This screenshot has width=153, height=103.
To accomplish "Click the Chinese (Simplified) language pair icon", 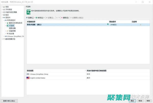I will (6, 36).
